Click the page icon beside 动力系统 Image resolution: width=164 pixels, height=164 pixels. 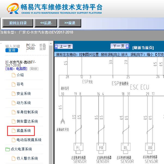tap(14, 103)
